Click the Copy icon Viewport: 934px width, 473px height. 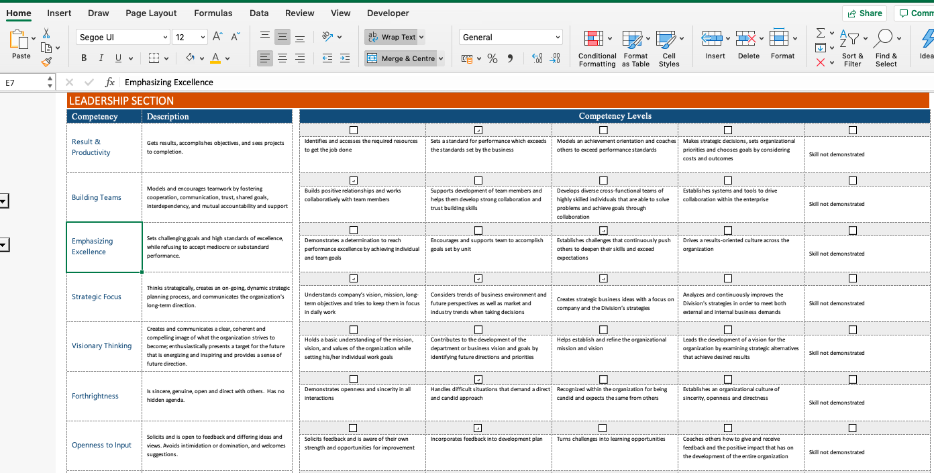coord(46,48)
